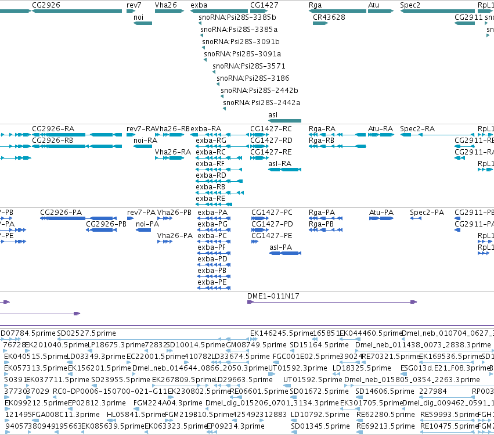Select the Atu gene feature
This screenshot has height=435, width=494.
(381, 11)
